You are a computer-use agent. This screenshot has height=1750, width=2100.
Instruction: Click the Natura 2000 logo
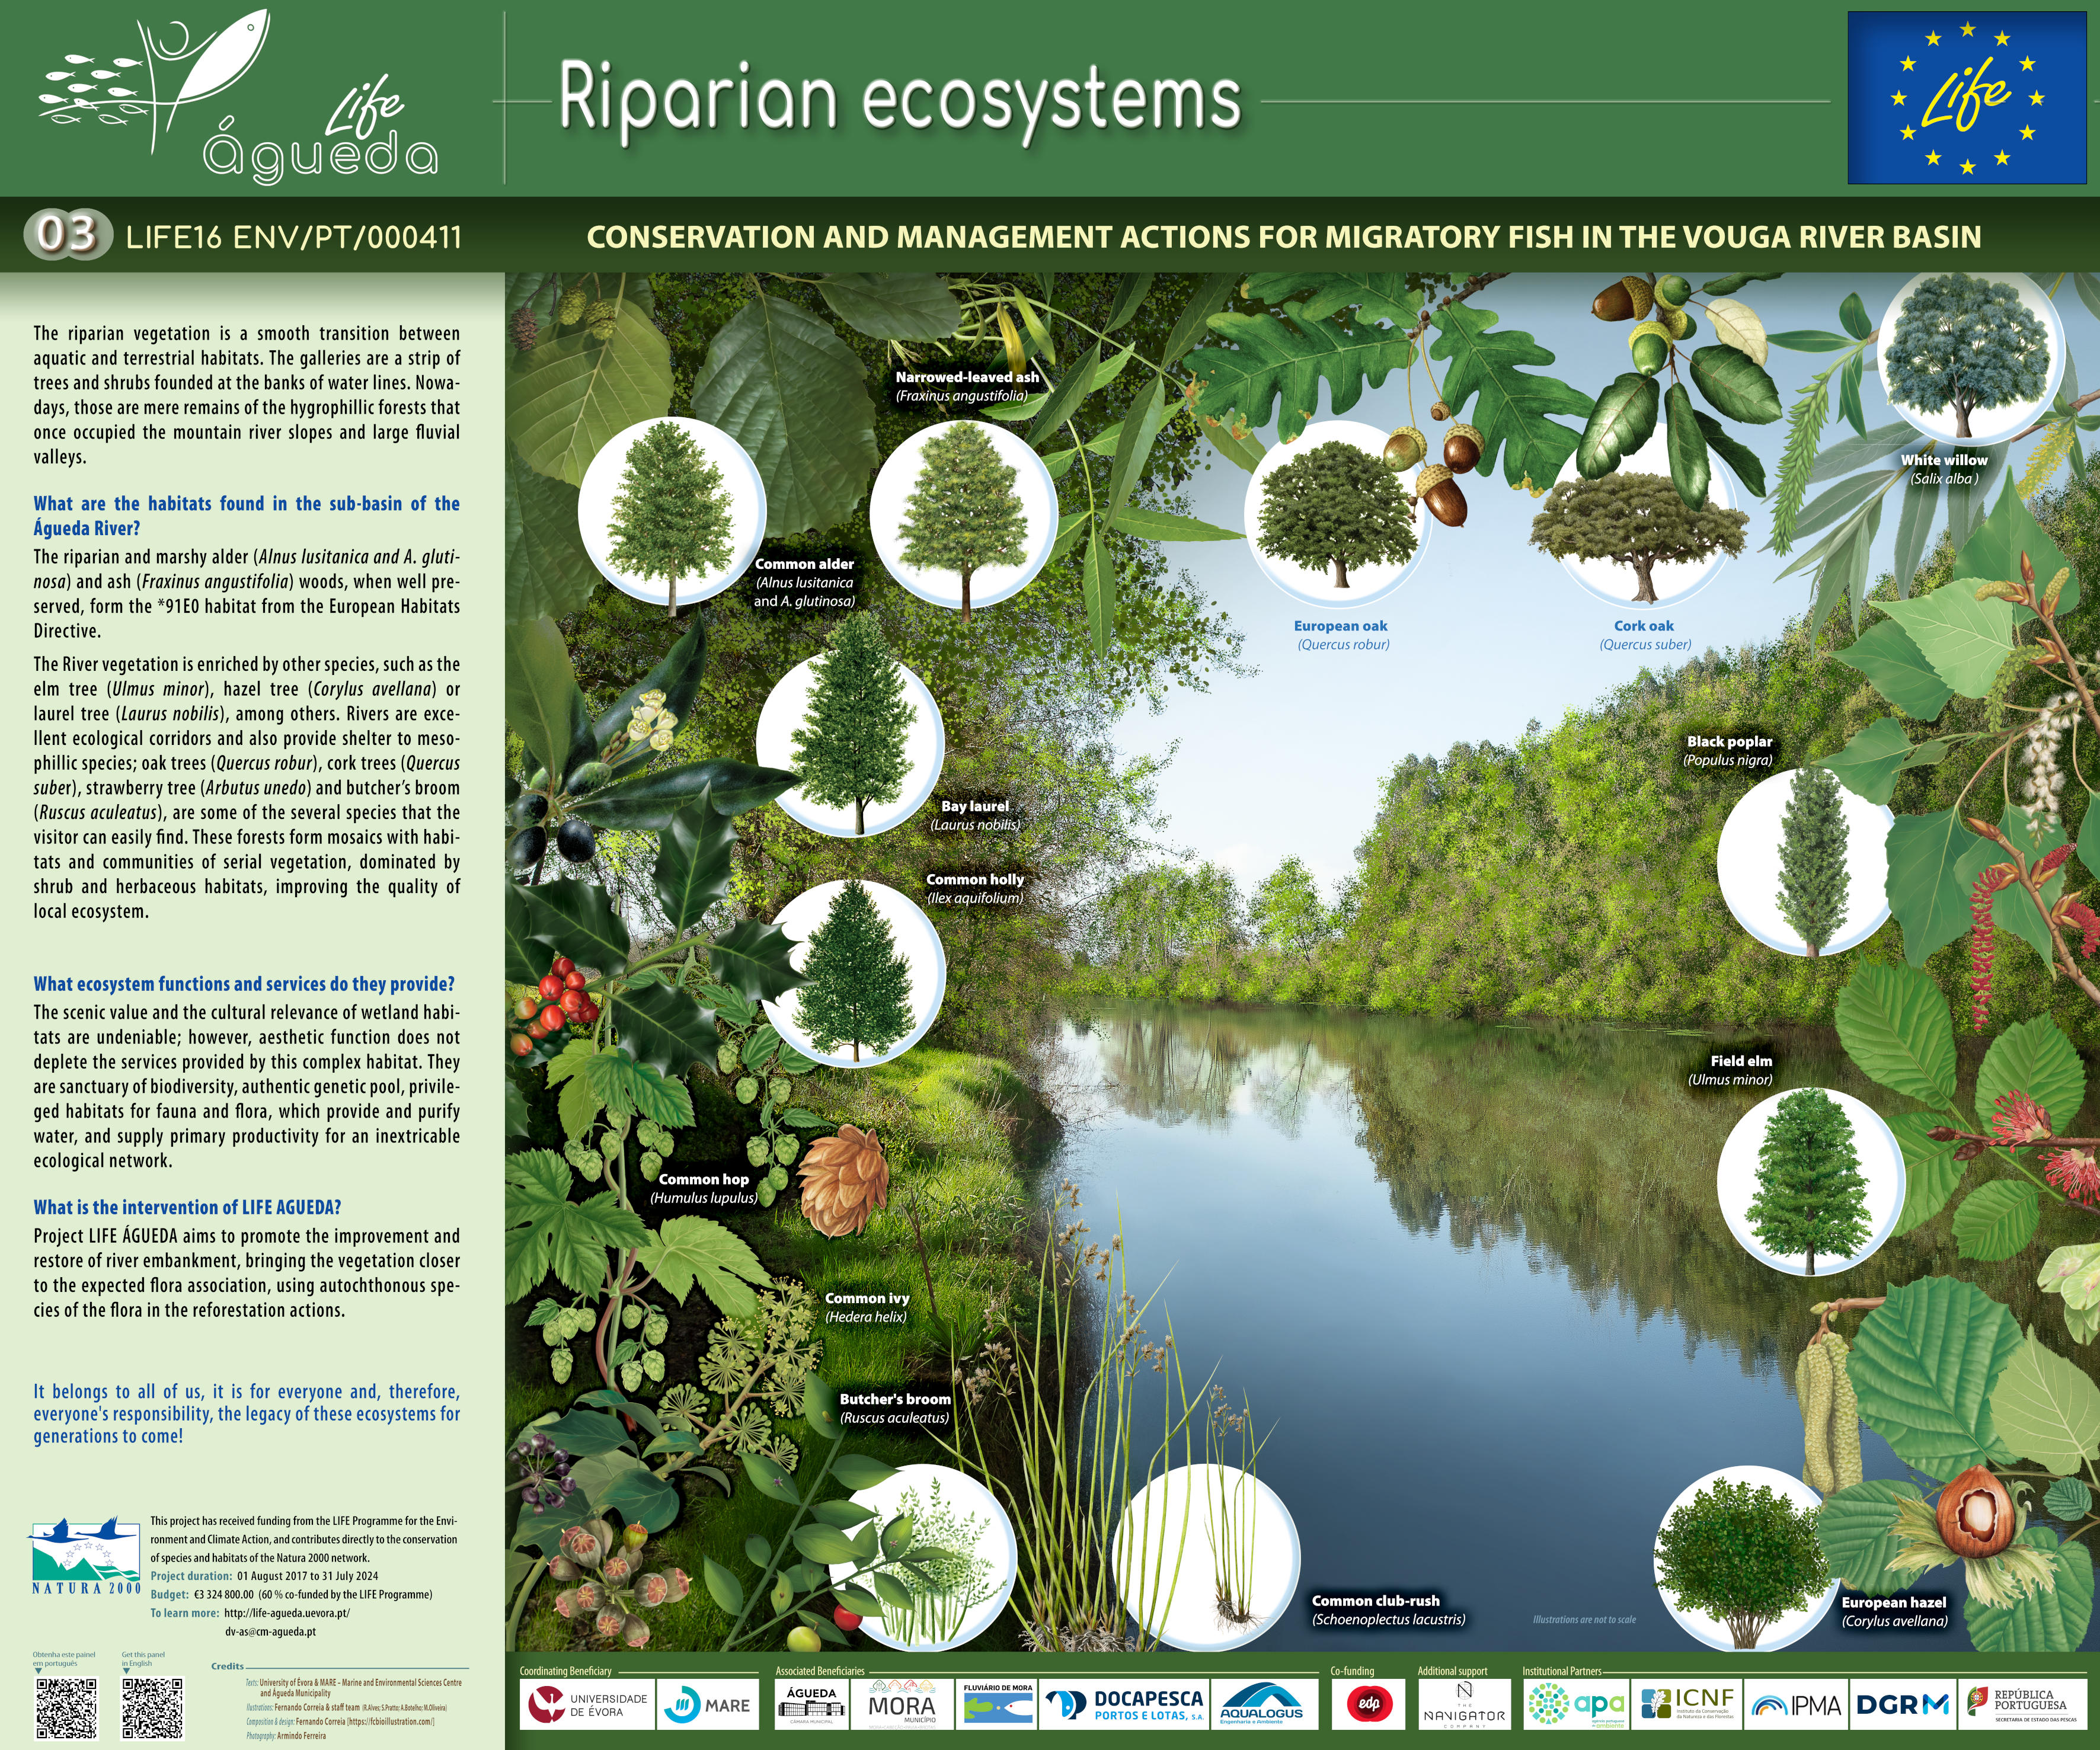[x=85, y=1557]
